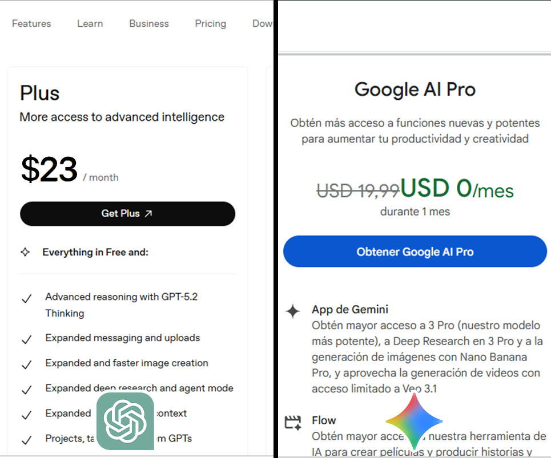
Task: Go to the Business navigation item
Action: [x=149, y=23]
